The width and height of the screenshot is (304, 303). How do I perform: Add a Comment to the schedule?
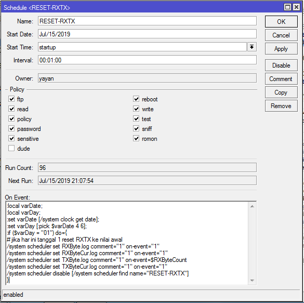click(x=281, y=79)
